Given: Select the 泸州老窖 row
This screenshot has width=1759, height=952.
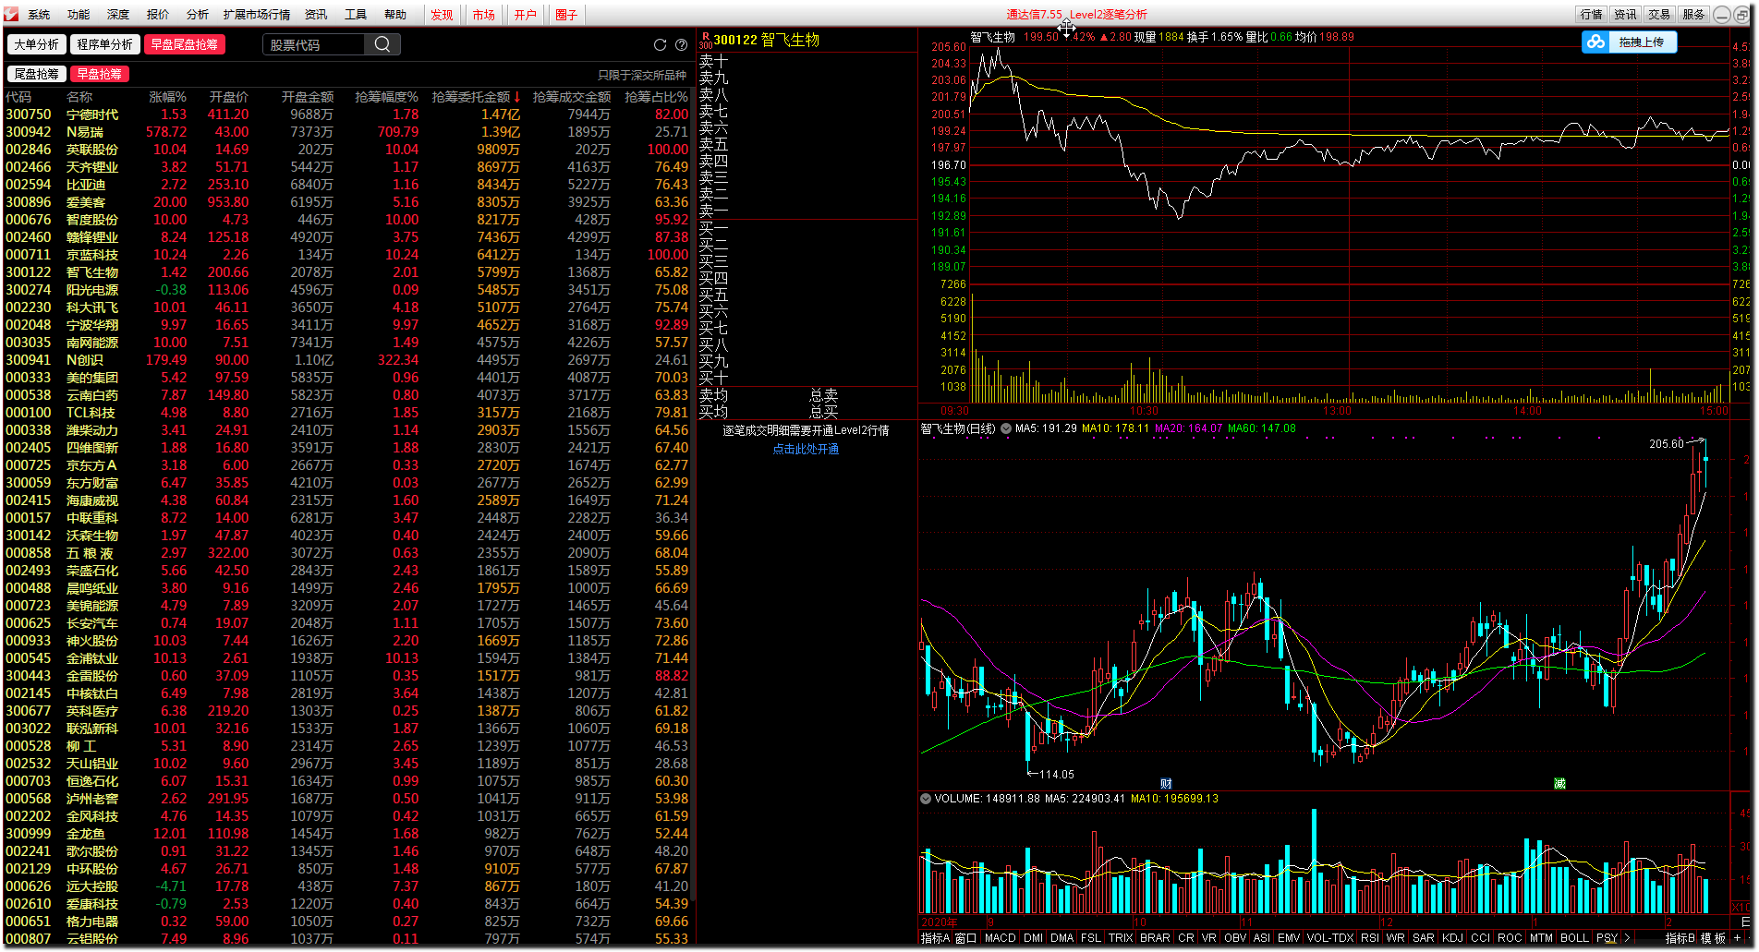Looking at the screenshot, I should point(347,799).
